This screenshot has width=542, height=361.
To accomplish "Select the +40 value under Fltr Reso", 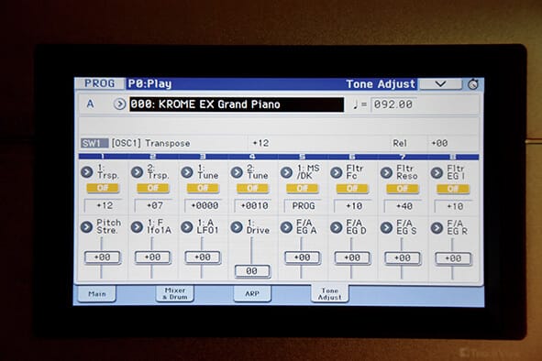I will point(403,206).
